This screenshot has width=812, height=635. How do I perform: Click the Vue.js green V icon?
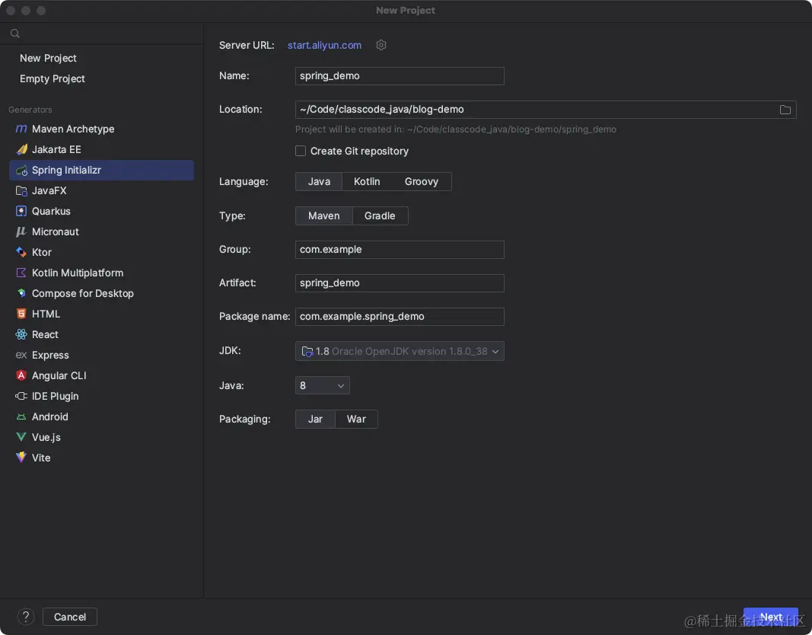coord(21,437)
